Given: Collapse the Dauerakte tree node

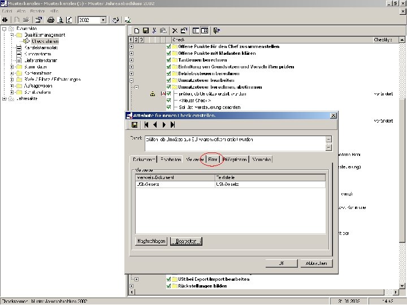Looking at the screenshot, I should coord(4,29).
